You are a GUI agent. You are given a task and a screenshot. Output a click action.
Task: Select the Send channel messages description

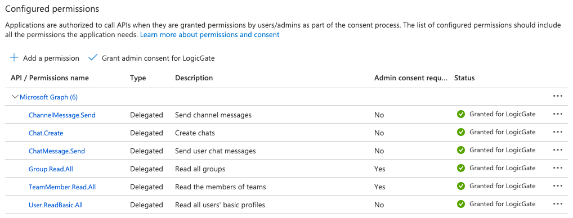[x=213, y=115]
